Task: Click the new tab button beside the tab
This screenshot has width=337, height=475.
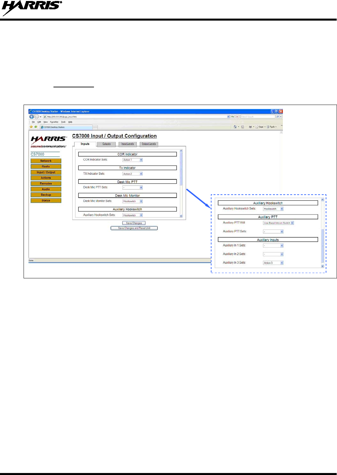Action: point(95,127)
